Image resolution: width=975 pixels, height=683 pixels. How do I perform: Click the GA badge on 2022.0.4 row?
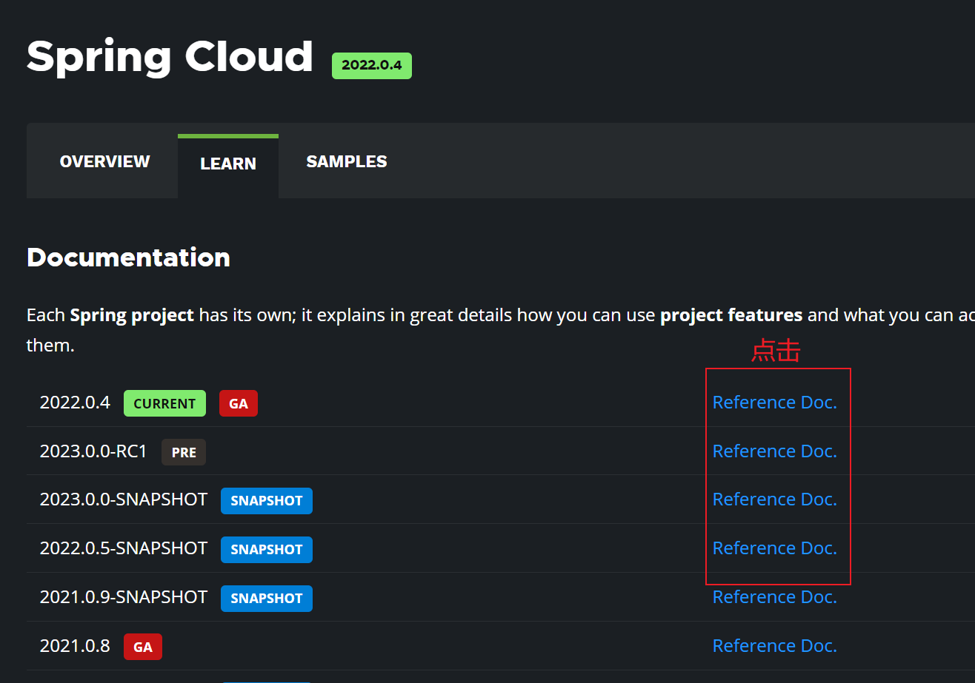coord(239,403)
